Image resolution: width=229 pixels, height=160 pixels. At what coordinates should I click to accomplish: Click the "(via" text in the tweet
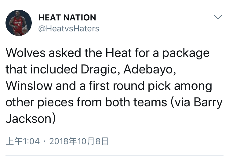tap(180, 102)
